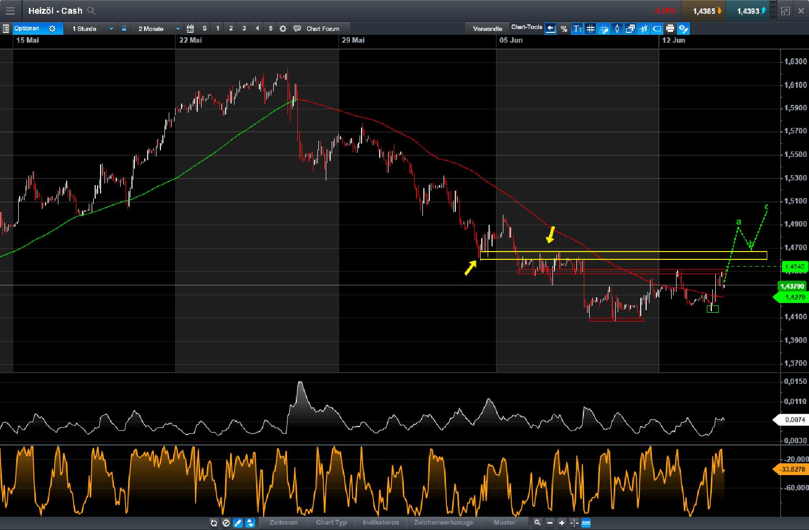Toggle the lock icon between timeframe dropdowns
The height and width of the screenshot is (530, 809).
tap(124, 28)
